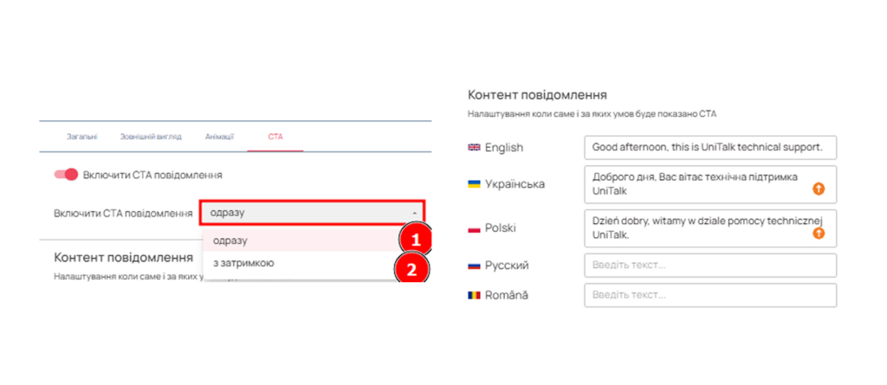
Task: Switch to the 'Загальні' tab
Action: click(82, 137)
